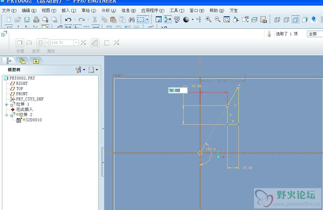Open the 帮助(H) menu
Image resolution: width=323 pixels, height=210 pixels.
217,10
